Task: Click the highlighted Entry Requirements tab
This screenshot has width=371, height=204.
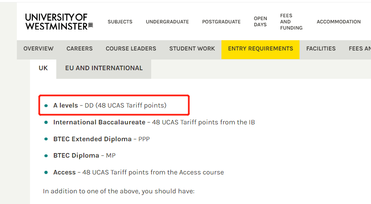Action: coord(260,49)
